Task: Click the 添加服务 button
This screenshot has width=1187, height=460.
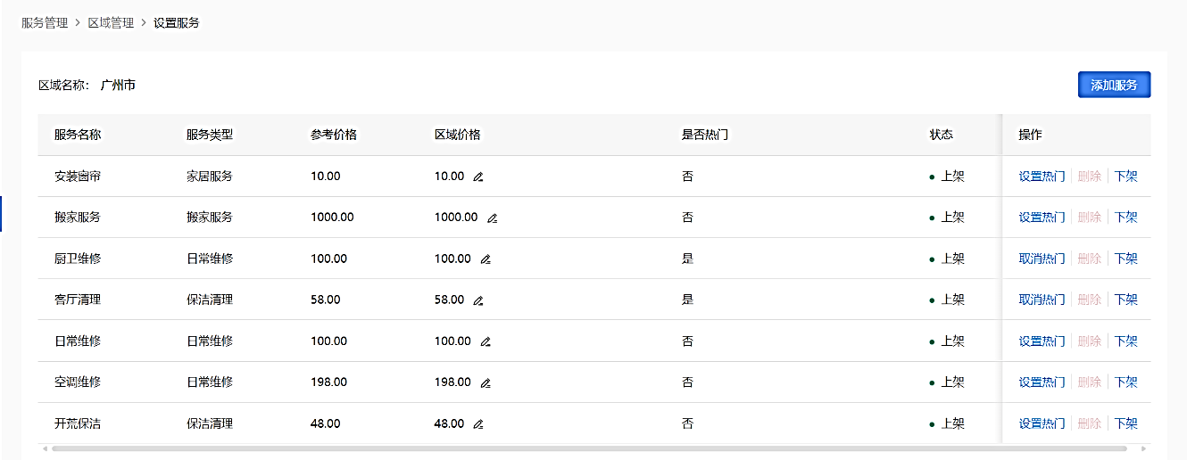Action: pos(1114,85)
